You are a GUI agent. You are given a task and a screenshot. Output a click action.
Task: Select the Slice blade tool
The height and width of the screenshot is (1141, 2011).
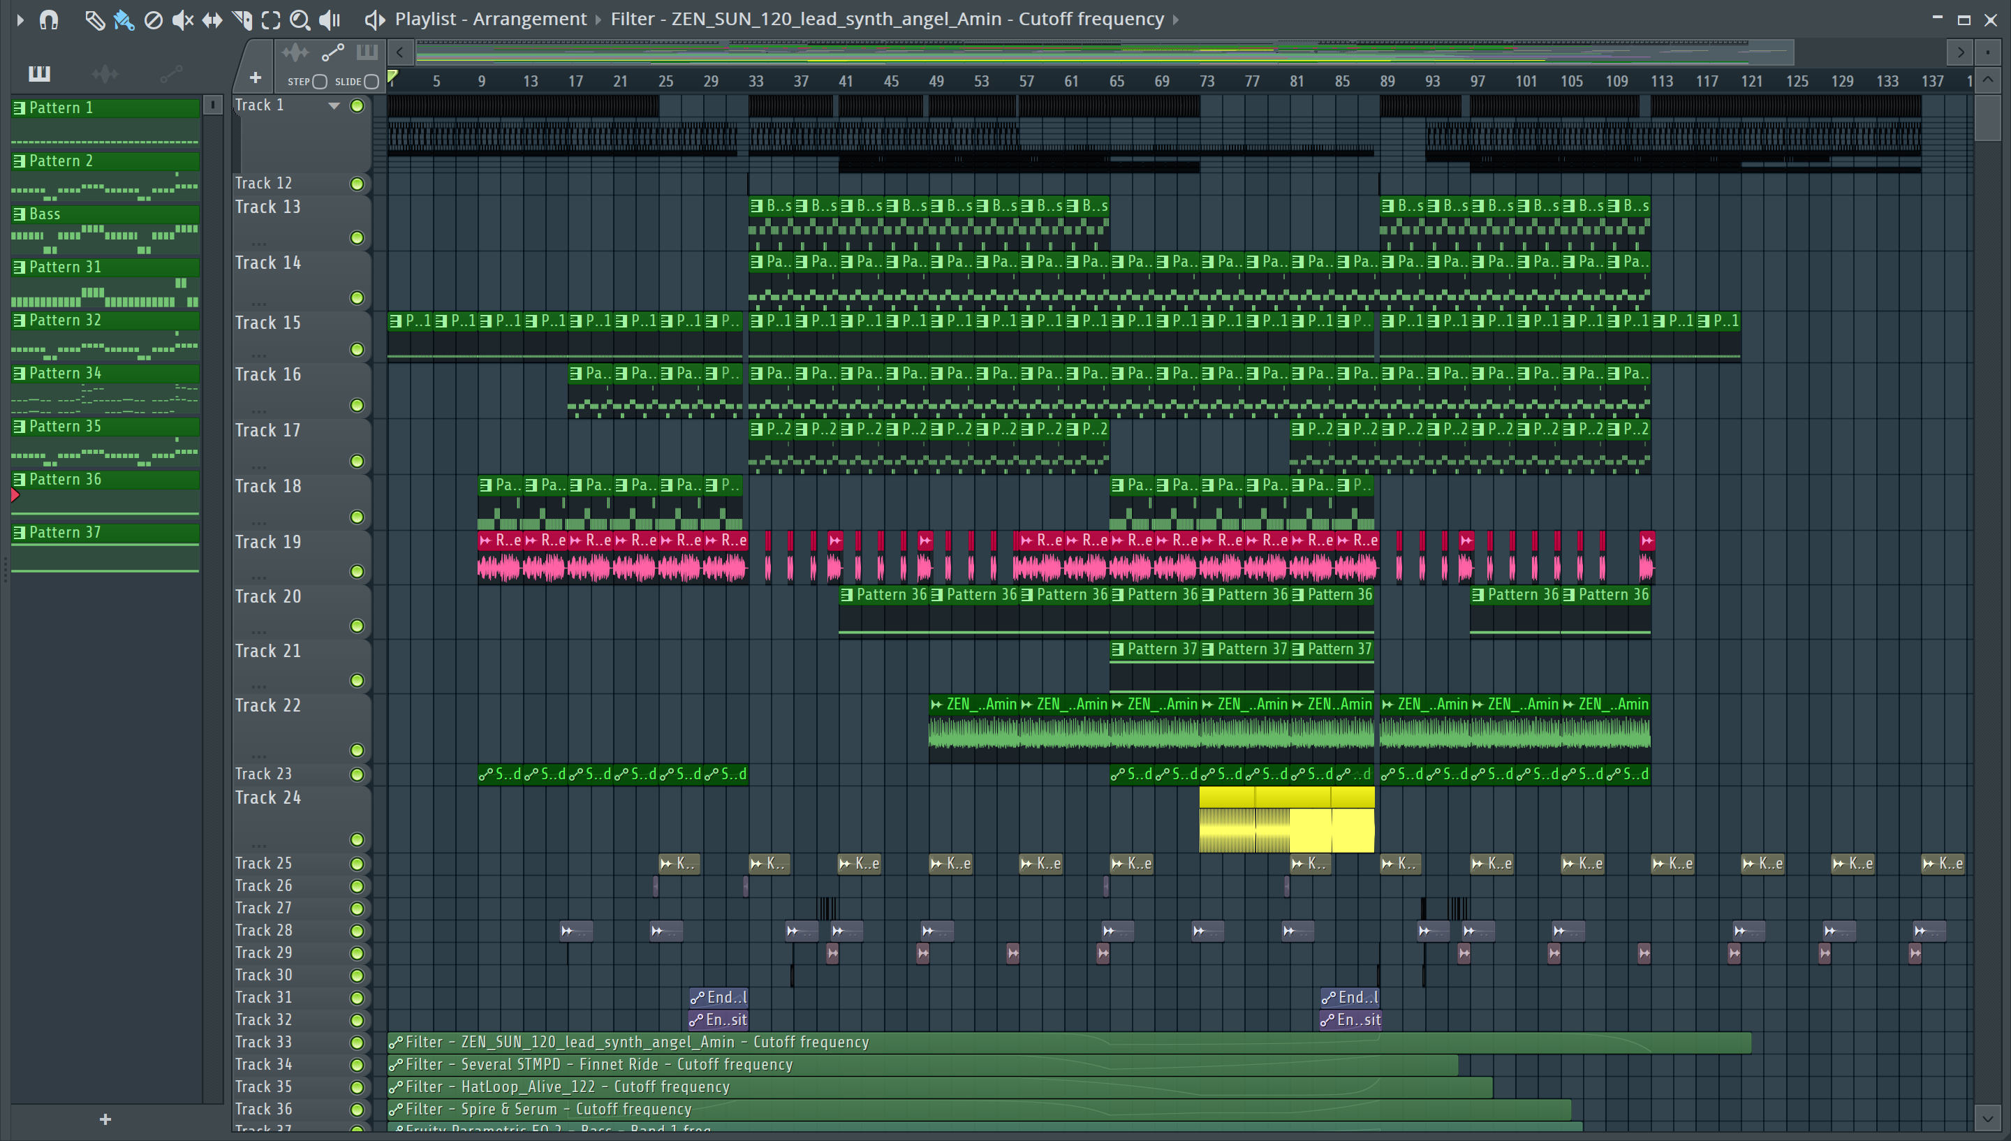[x=242, y=20]
